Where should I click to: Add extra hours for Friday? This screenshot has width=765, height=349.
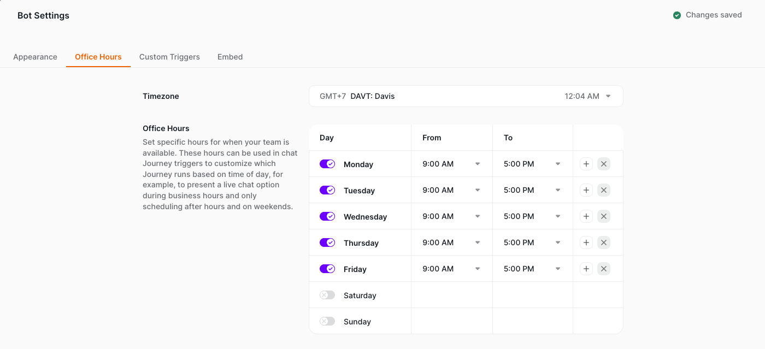click(x=586, y=269)
